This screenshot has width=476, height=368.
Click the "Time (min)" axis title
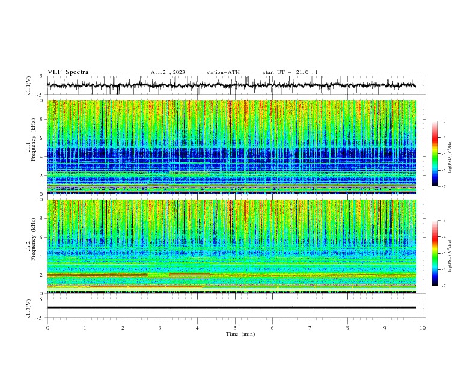pos(240,334)
